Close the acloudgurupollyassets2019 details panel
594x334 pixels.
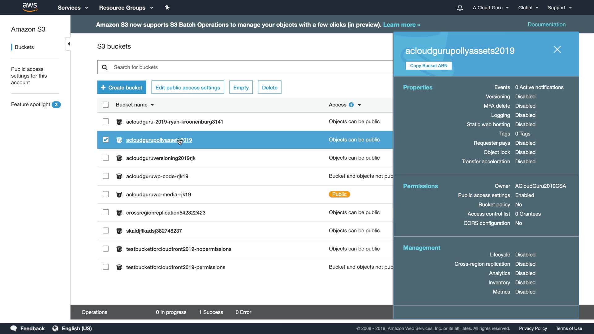[557, 49]
